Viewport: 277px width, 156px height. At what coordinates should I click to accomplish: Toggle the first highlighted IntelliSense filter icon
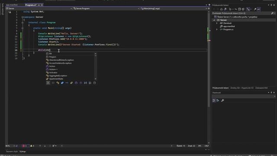(x=48, y=83)
